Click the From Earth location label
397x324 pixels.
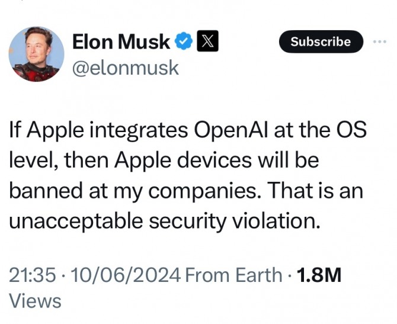[x=233, y=275]
